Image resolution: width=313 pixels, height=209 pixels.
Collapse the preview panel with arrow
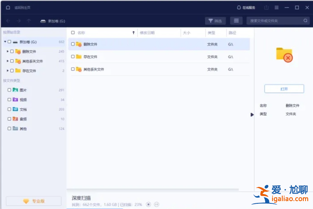[x=252, y=115]
